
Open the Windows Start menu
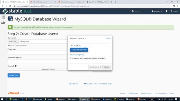(2, 99)
